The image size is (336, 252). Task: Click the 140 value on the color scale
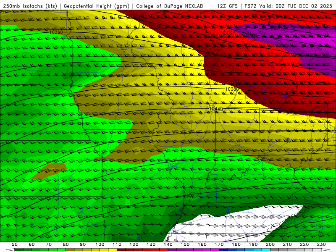(x=168, y=244)
